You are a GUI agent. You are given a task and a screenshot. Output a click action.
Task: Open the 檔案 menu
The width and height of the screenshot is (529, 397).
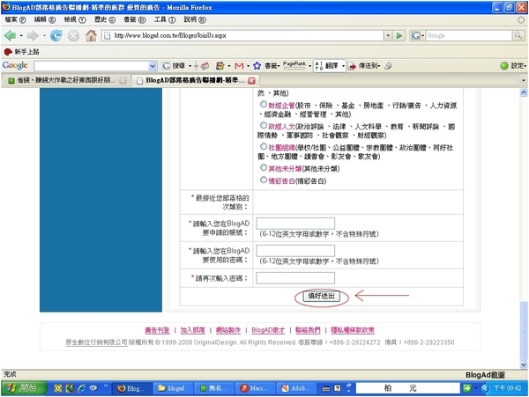tap(16, 20)
